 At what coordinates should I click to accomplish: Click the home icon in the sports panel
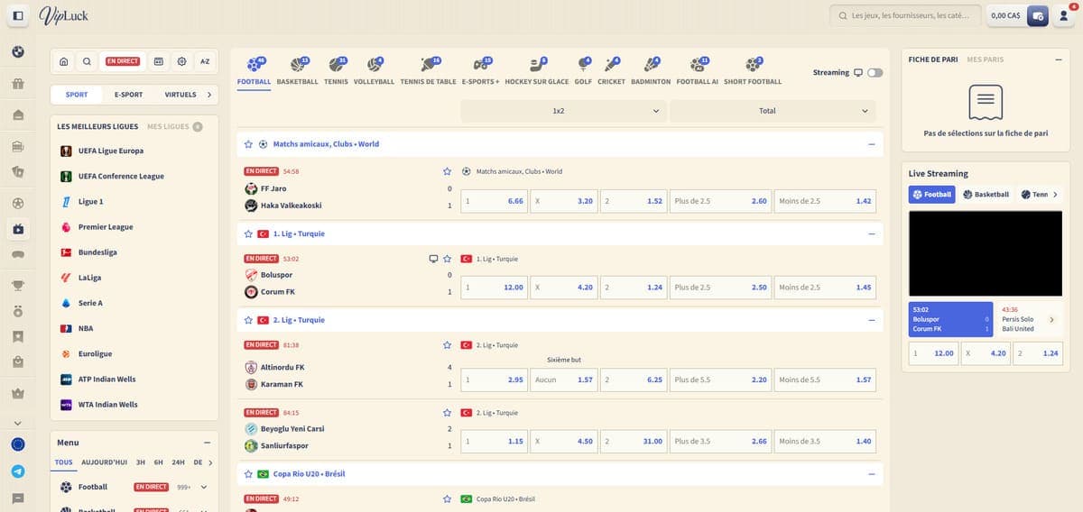point(63,61)
